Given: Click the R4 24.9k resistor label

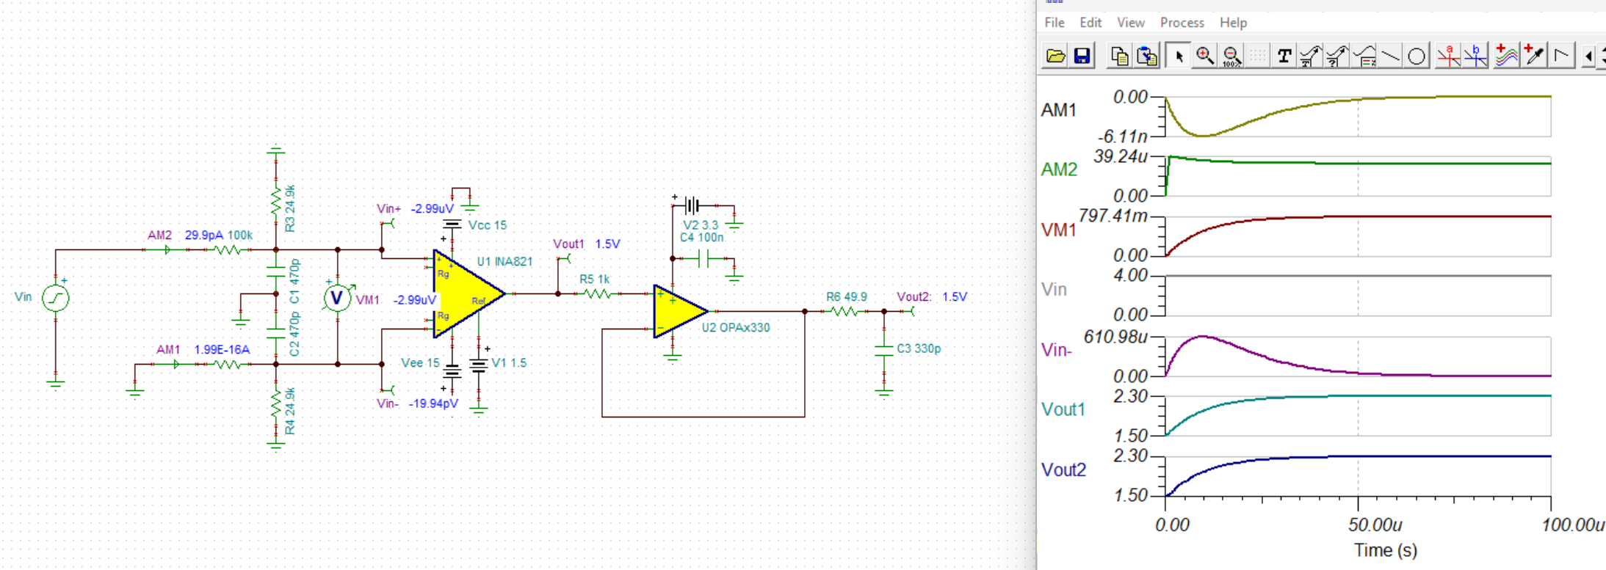Looking at the screenshot, I should pos(290,411).
